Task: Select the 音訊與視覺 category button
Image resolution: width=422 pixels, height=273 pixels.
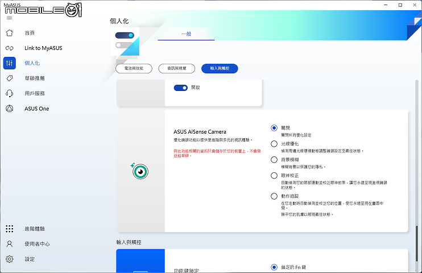Action: (177, 68)
